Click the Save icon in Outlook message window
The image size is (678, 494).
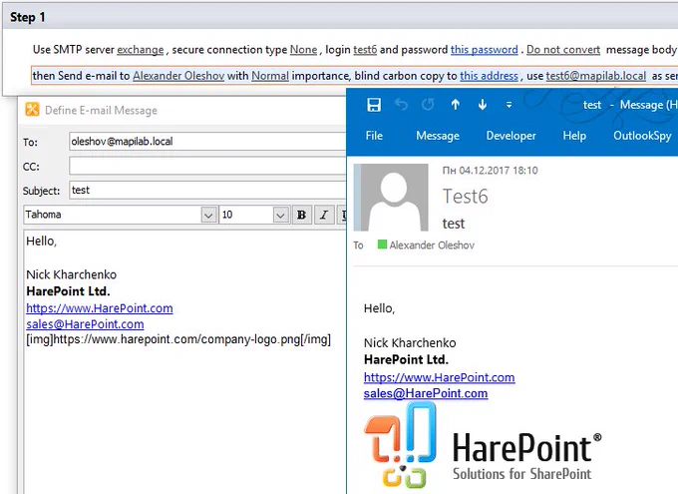pos(374,105)
